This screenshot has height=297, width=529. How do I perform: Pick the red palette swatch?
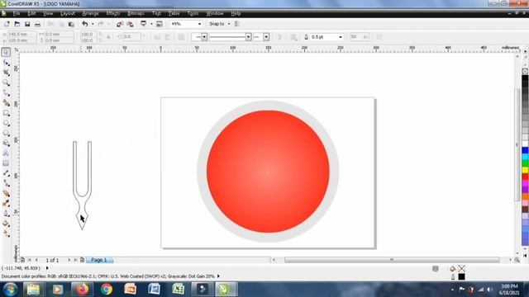tap(525, 177)
